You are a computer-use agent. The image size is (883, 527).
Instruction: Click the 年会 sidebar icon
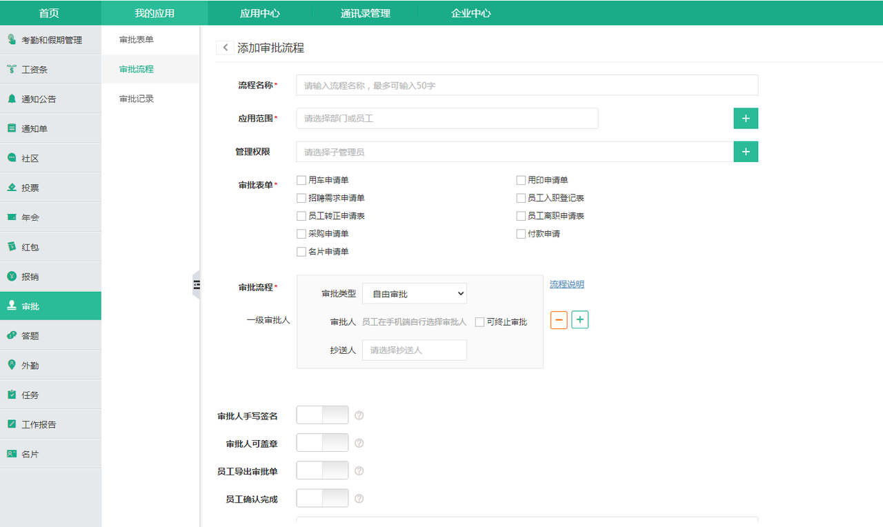[12, 217]
